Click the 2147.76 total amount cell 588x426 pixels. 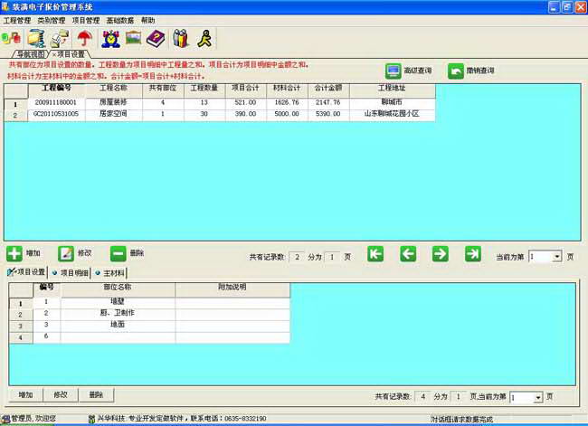tap(328, 103)
